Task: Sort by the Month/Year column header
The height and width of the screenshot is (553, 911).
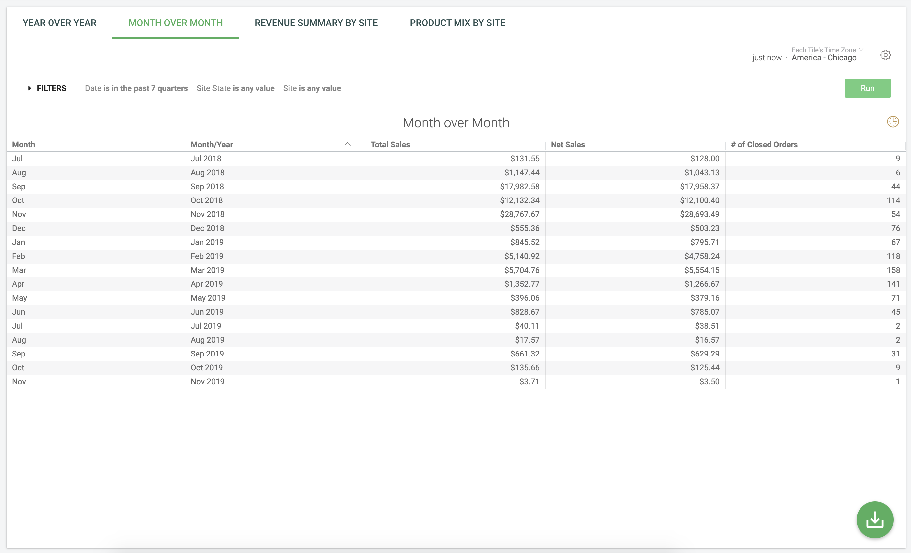Action: pyautogui.click(x=212, y=144)
